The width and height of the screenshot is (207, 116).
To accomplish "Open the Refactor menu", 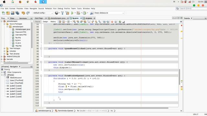I will pyautogui.click(x=49, y=8).
